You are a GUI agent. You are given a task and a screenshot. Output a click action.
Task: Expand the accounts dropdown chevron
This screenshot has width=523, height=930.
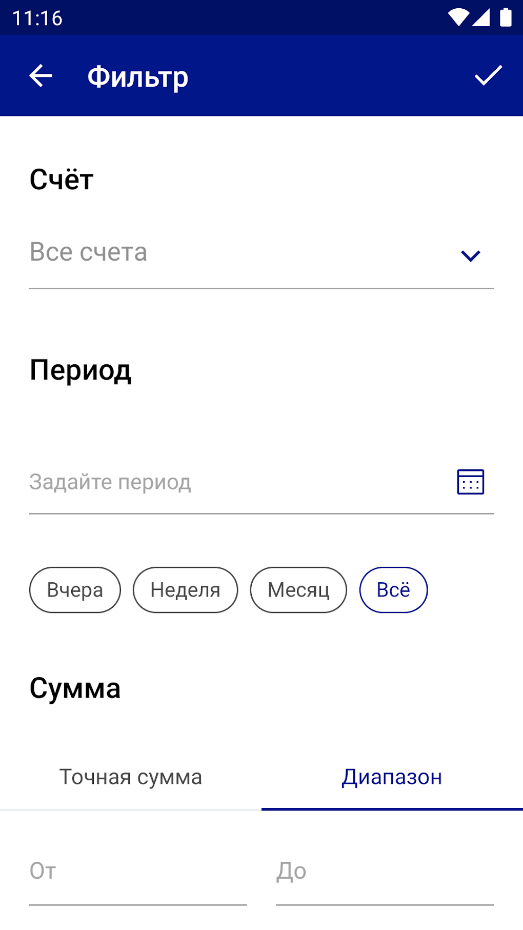470,255
